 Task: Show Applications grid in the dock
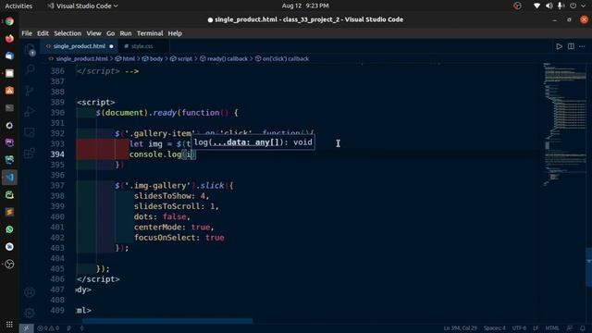pyautogui.click(x=9, y=325)
